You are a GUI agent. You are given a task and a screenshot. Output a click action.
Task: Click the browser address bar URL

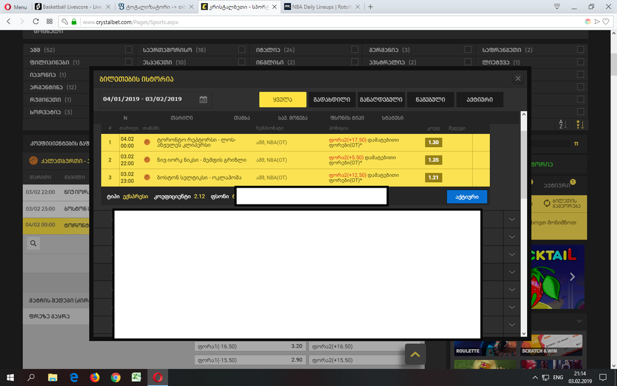click(x=131, y=22)
